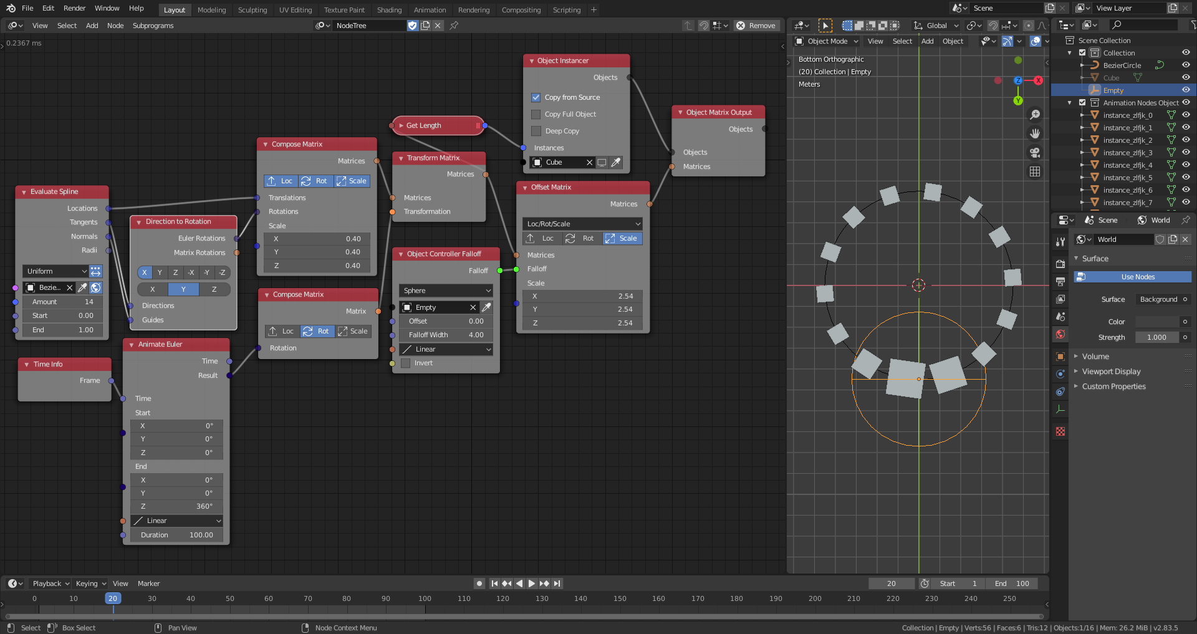Open the Object Constraints properties tab icon
1197x634 pixels.
[1060, 391]
